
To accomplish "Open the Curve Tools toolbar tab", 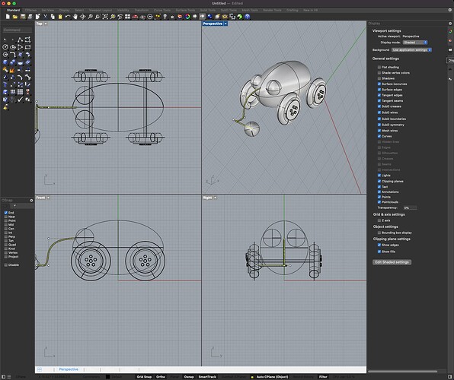I will [162, 10].
